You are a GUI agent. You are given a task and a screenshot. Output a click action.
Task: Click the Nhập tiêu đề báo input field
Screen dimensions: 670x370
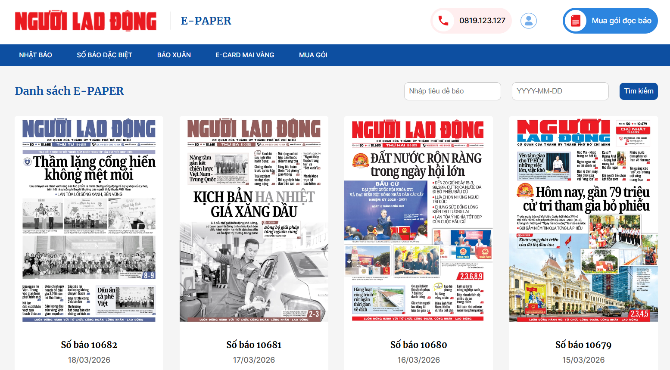452,91
